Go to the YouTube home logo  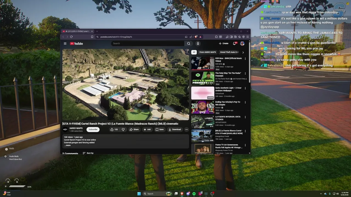pyautogui.click(x=76, y=44)
